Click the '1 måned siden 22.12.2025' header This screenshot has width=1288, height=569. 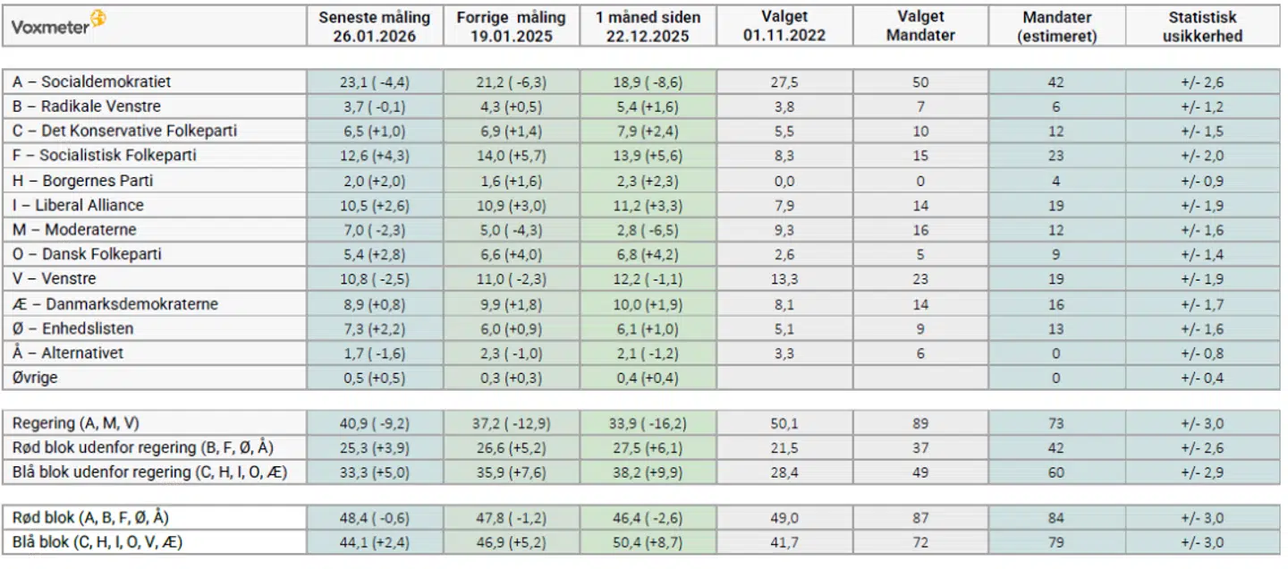coord(648,27)
